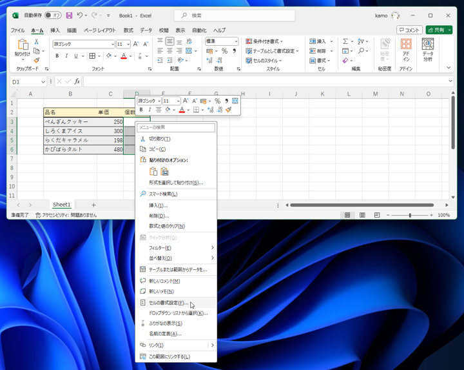464x370 pixels.
Task: Open the 数式 ribbon tab
Action: 128,30
